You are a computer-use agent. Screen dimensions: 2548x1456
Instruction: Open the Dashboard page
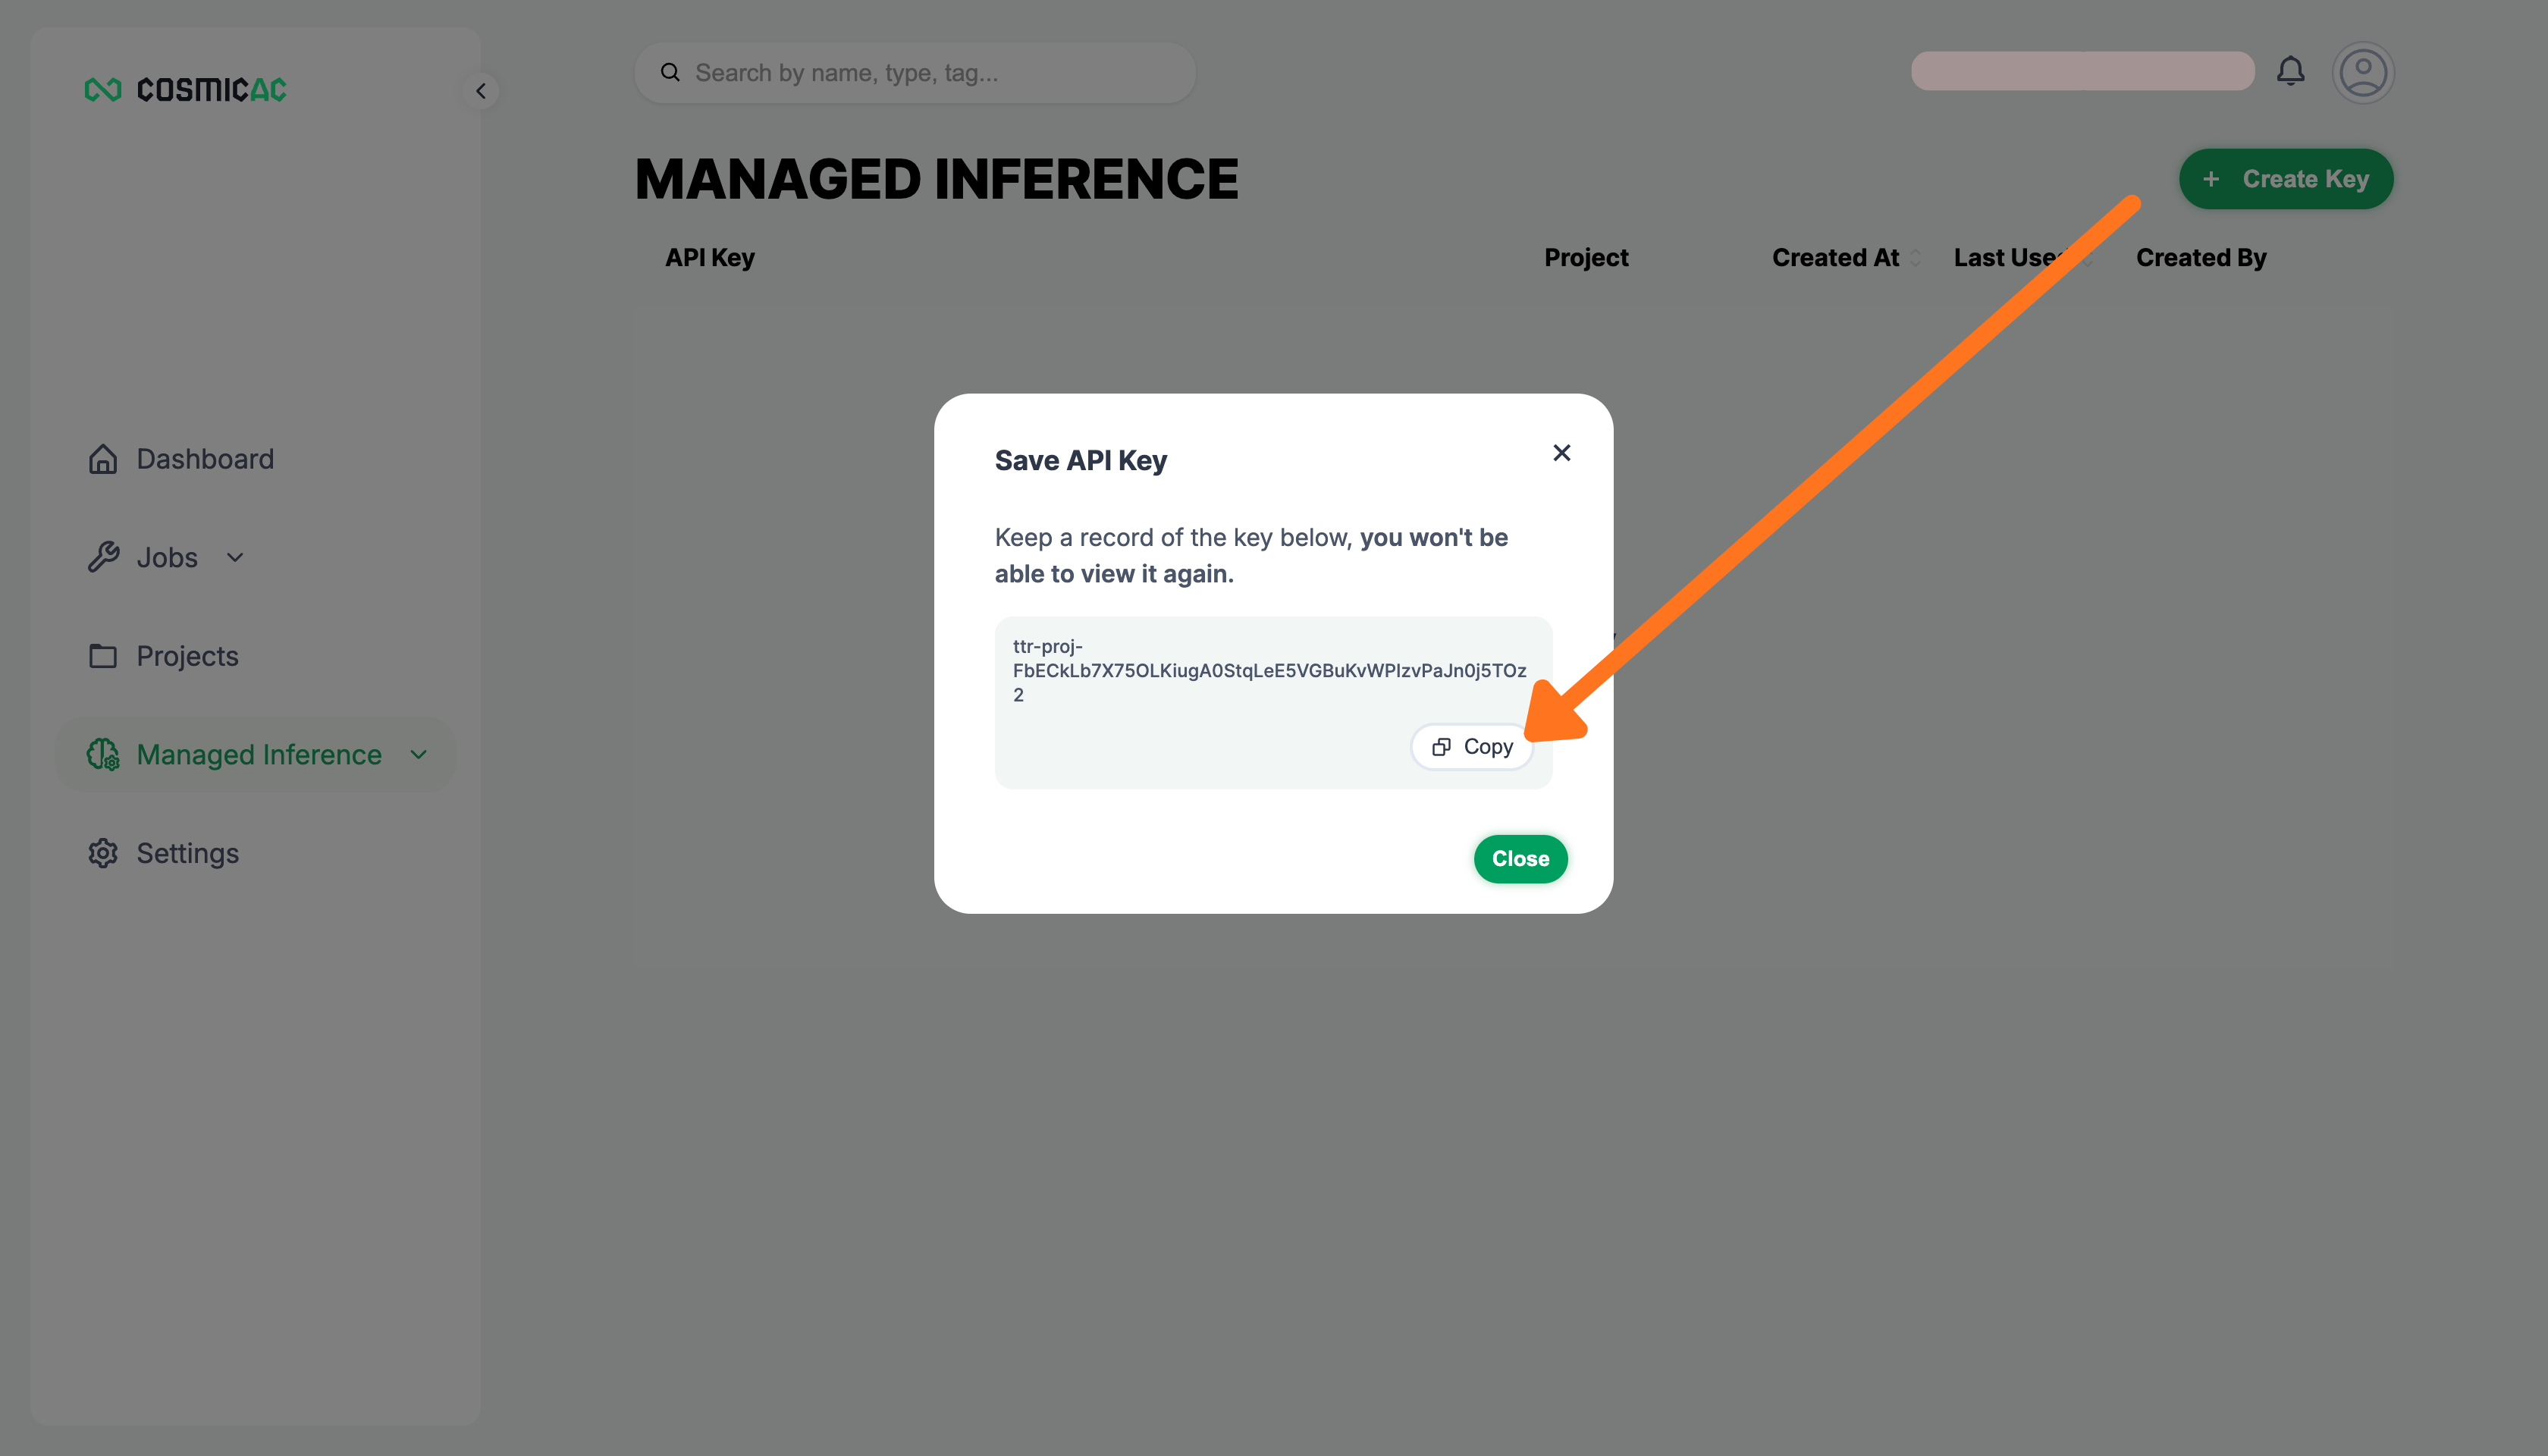tap(205, 459)
